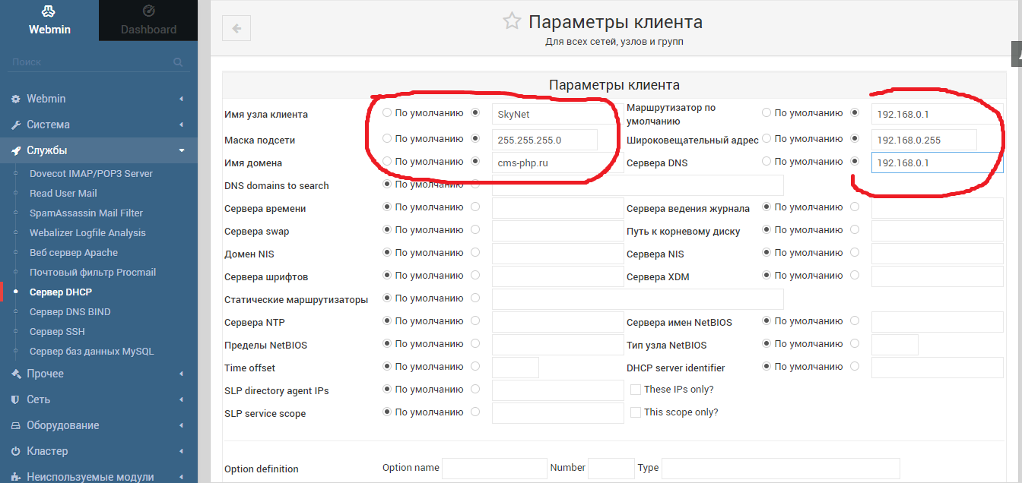Click the Имя домена field cms-php.ru
This screenshot has height=483, width=1022.
click(x=558, y=163)
